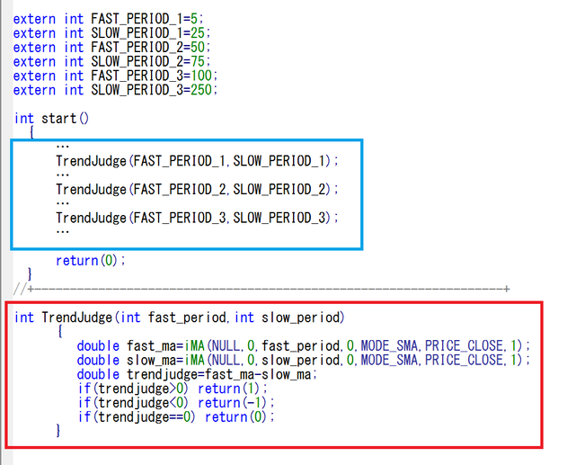Click the 'double trendjudge=fast_ma-slow_ma;' line
Image resolution: width=567 pixels, height=465 pixels.
197,374
